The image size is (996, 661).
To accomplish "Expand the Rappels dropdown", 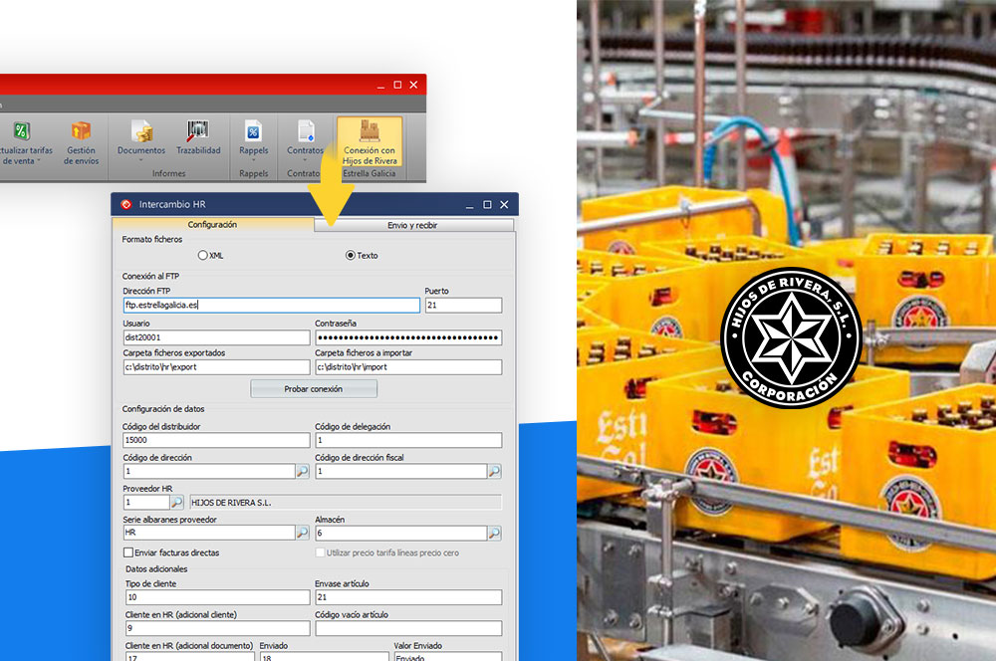I will click(x=253, y=160).
